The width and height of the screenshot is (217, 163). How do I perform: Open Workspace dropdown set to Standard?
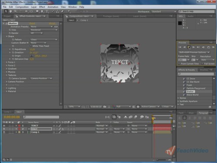pos(164,11)
